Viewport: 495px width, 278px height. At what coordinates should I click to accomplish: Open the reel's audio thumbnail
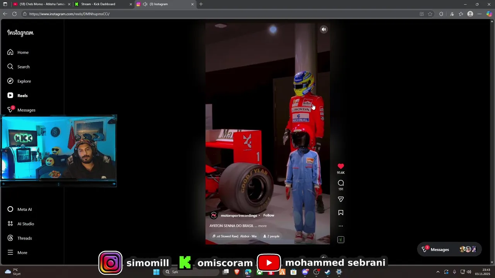pos(341,240)
